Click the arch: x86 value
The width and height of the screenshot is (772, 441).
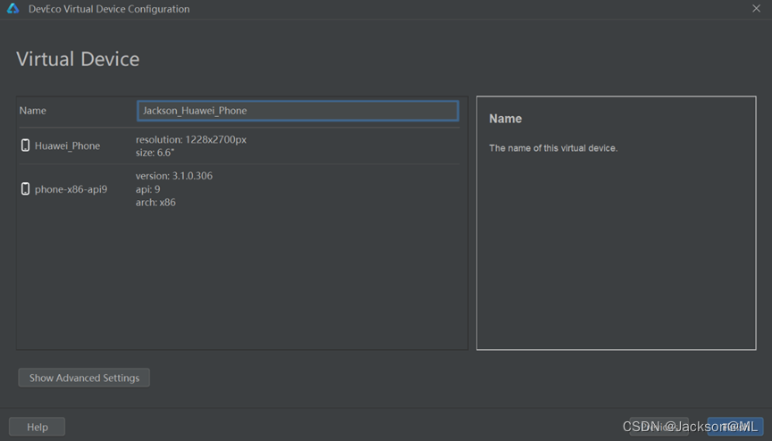[155, 202]
